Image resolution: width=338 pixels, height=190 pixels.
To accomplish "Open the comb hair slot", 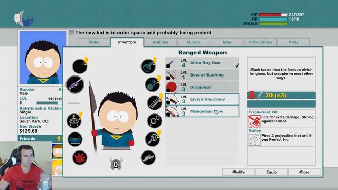I will coord(155,103).
